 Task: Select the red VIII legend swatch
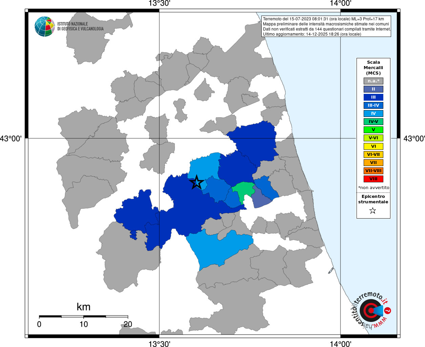pyautogui.click(x=373, y=179)
